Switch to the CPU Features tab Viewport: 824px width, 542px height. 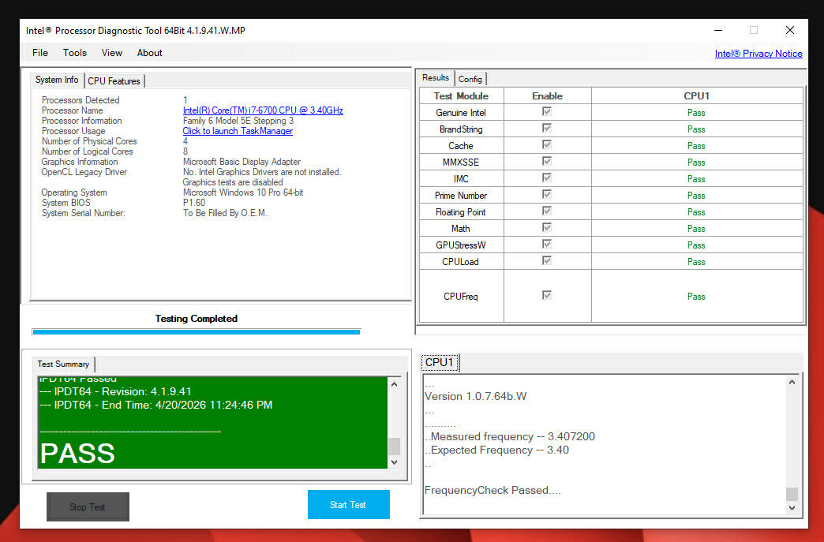(114, 81)
